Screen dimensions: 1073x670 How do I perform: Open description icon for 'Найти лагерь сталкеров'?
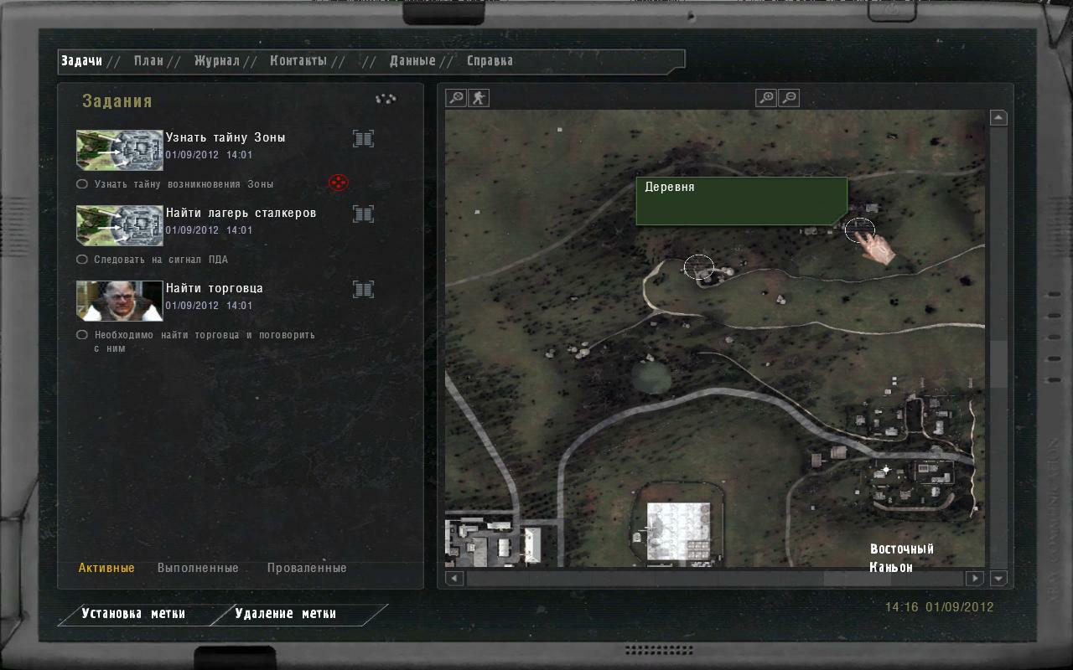363,214
